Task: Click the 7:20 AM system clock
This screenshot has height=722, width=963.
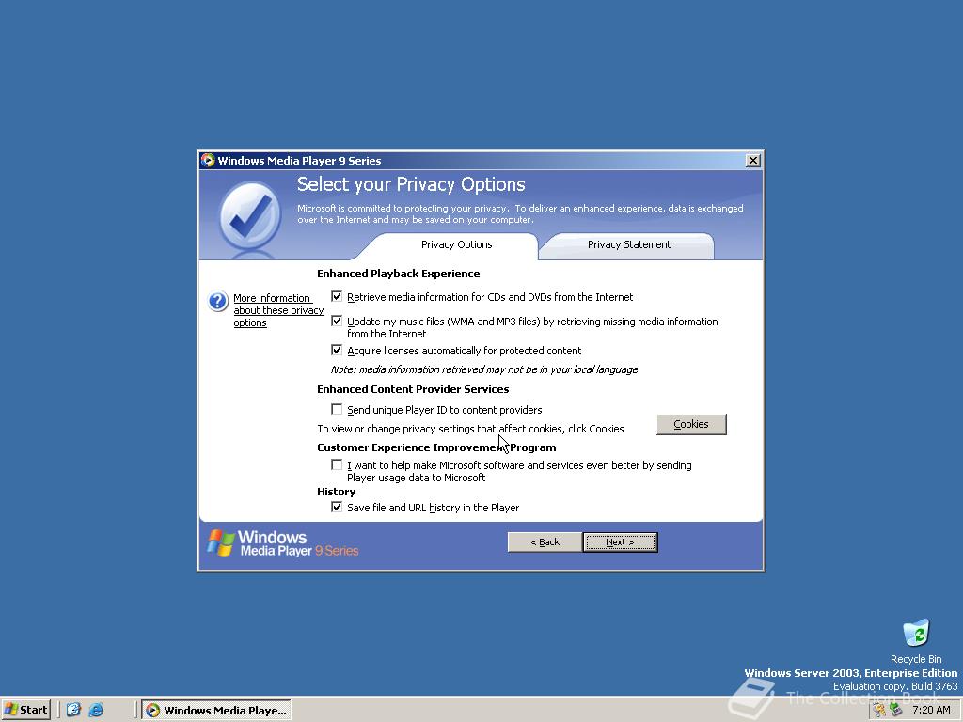Action: tap(931, 711)
